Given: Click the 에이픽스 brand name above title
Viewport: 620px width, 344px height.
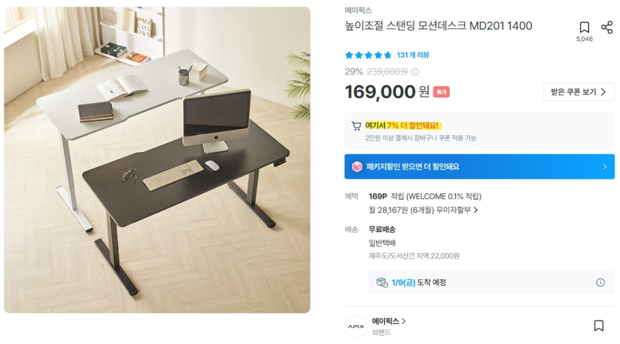Looking at the screenshot, I should click(x=358, y=10).
